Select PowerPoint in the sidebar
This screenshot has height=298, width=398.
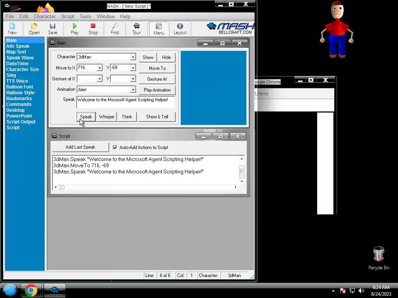click(19, 116)
